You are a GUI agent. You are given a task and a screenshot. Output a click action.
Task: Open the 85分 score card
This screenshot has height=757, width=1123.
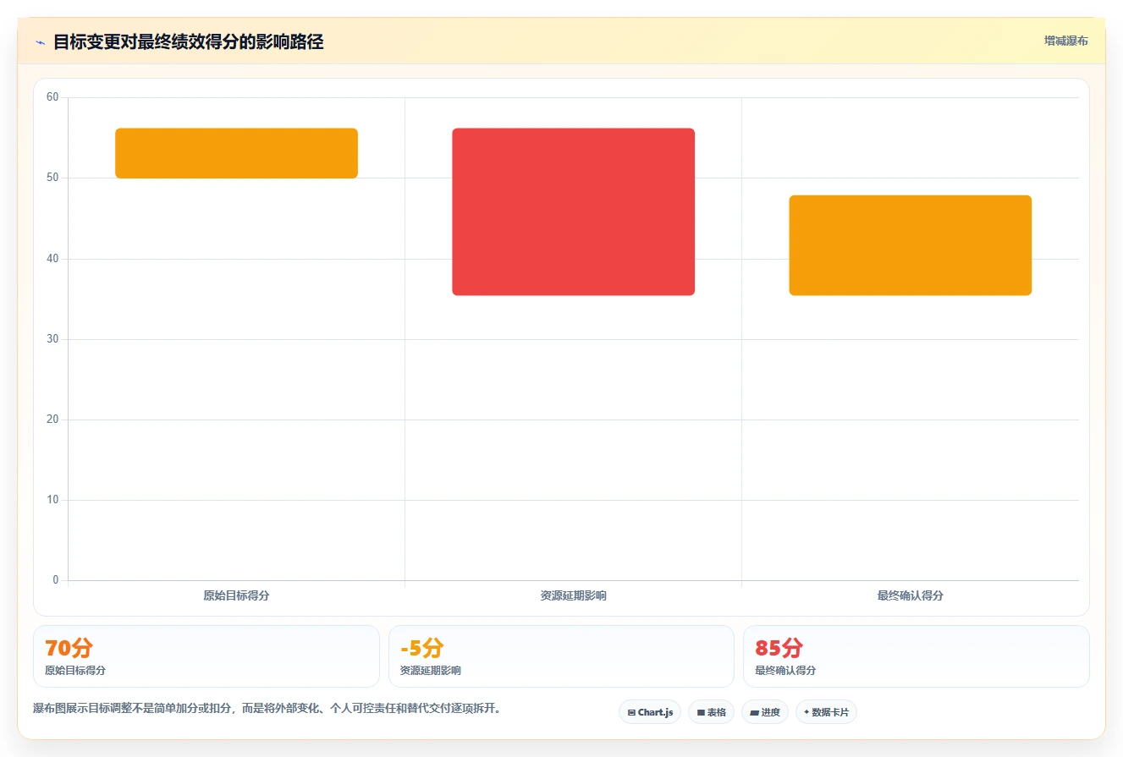tap(916, 656)
